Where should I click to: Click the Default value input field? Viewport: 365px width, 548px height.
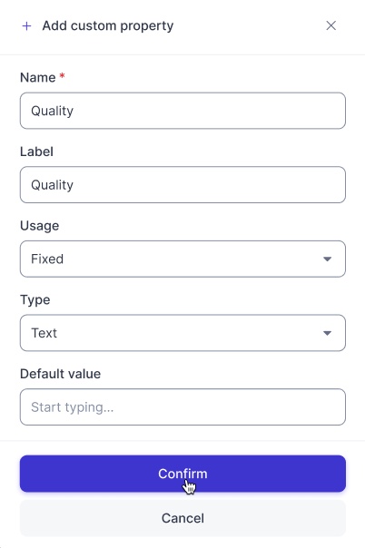(x=182, y=407)
